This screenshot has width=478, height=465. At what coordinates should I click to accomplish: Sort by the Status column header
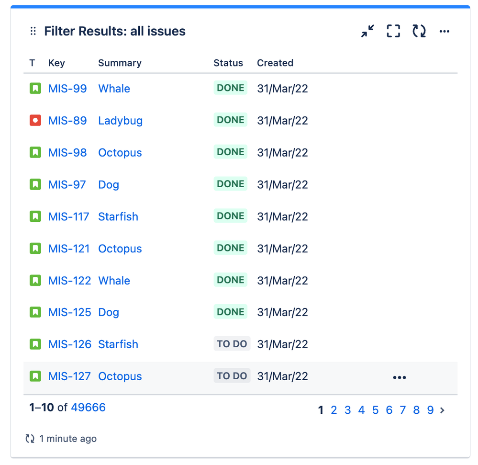tap(228, 63)
